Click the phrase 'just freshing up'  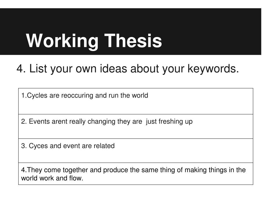click(169, 122)
